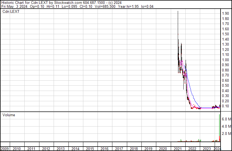The image size is (232, 151).
Task: Click the 0.10 price axis label
Action: (225, 106)
